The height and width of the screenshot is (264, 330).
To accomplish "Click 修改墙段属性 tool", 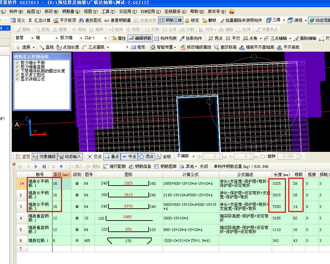I will click(196, 47).
